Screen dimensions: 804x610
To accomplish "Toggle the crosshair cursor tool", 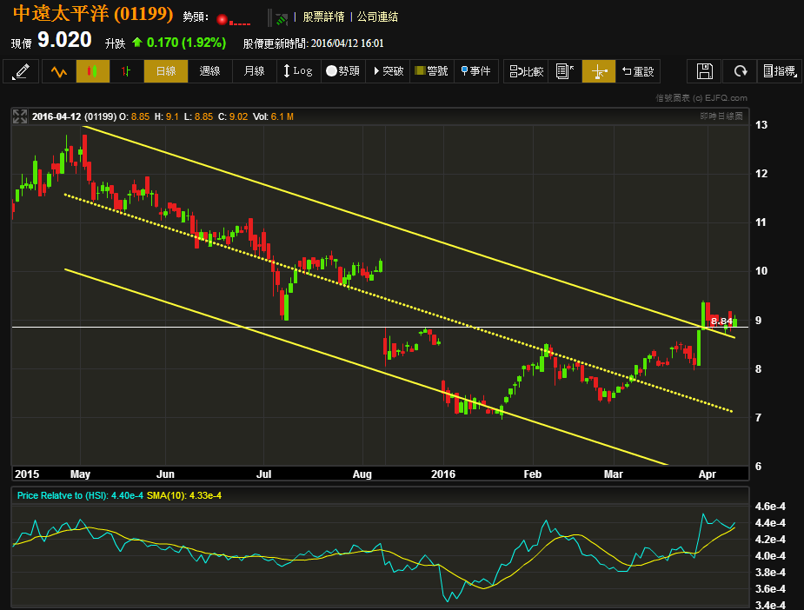I will (x=598, y=71).
